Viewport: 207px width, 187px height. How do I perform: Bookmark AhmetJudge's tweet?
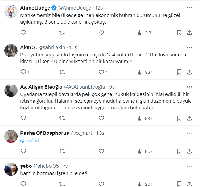pyautogui.click(x=179, y=33)
